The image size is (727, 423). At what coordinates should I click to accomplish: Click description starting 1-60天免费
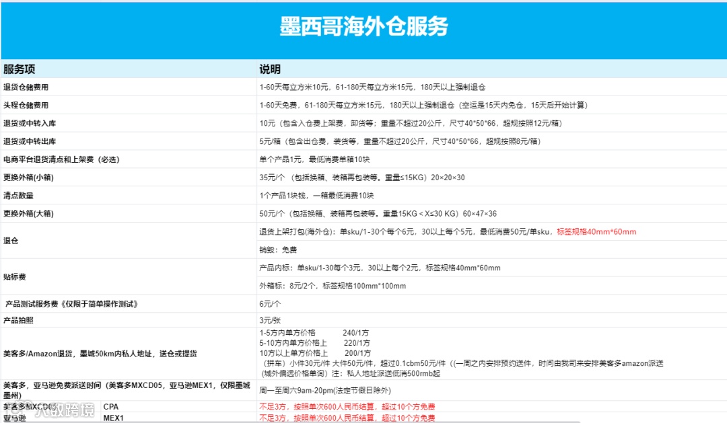(x=423, y=105)
